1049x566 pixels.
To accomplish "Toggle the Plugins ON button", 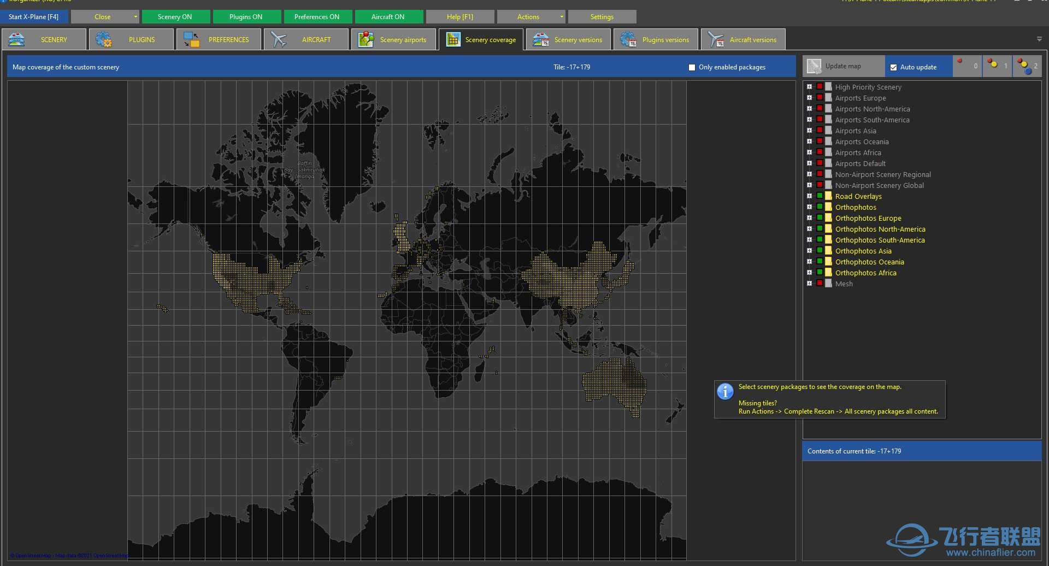I will click(246, 17).
